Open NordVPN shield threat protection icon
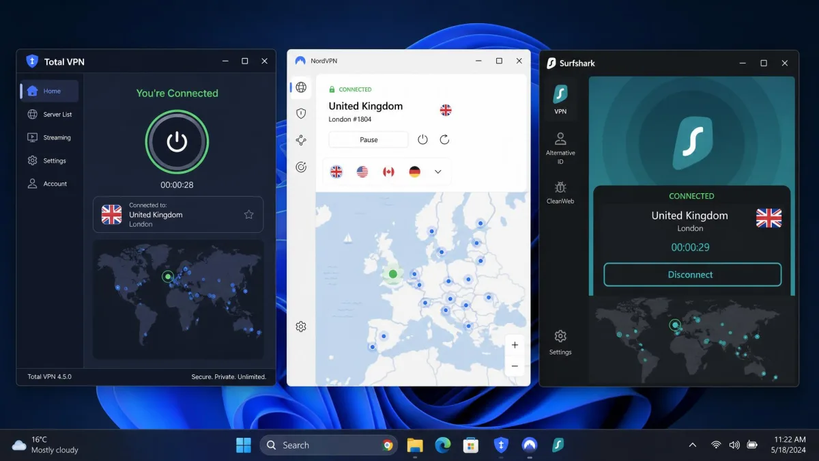Screen dimensions: 819x461 click(301, 113)
